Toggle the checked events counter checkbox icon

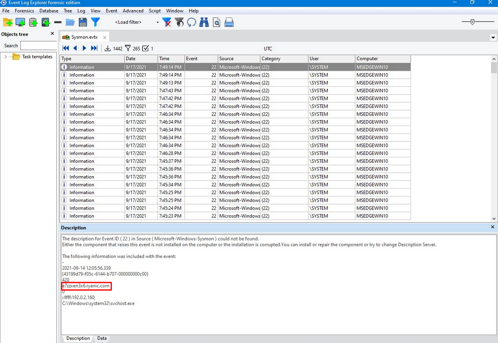click(x=145, y=48)
